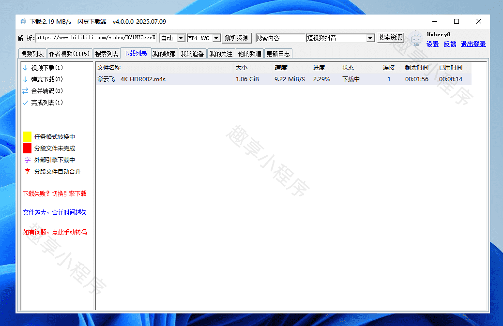Click the checkmark icon beside 完成列表(1)
503x326 pixels.
pyautogui.click(x=25, y=103)
